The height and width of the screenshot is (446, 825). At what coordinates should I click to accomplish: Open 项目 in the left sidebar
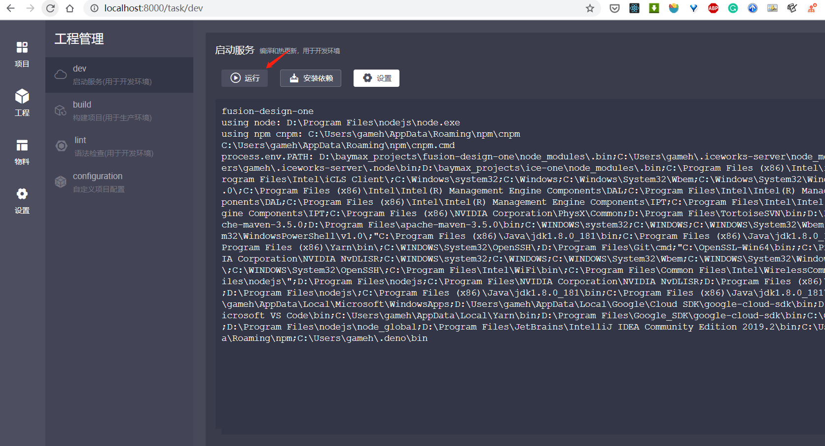[x=22, y=54]
